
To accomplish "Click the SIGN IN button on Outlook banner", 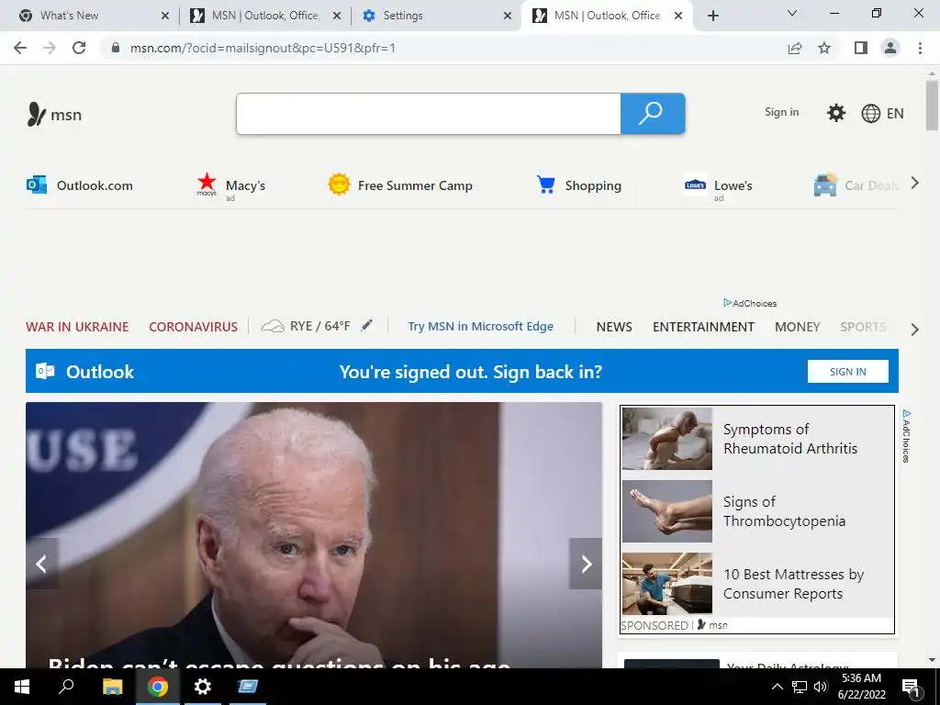I will (x=847, y=372).
